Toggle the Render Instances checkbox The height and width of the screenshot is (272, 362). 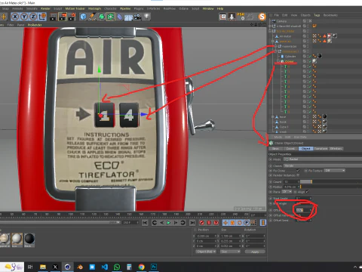(x=298, y=175)
